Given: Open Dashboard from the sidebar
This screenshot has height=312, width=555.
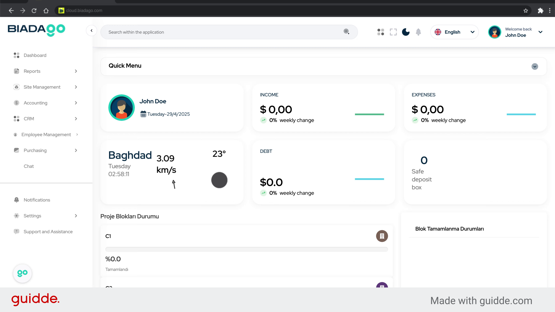Looking at the screenshot, I should pos(35,55).
